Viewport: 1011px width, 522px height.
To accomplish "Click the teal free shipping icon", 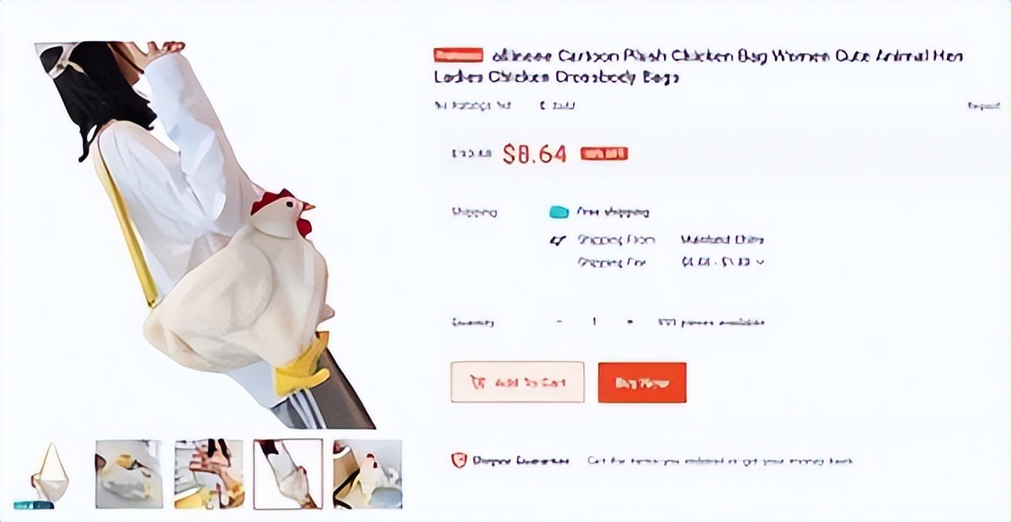I will (x=558, y=212).
